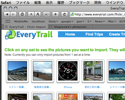Viewport: 125px width, 100px height.
Task: Open the Mac bookmarks dropdown
Action: coord(112,21)
